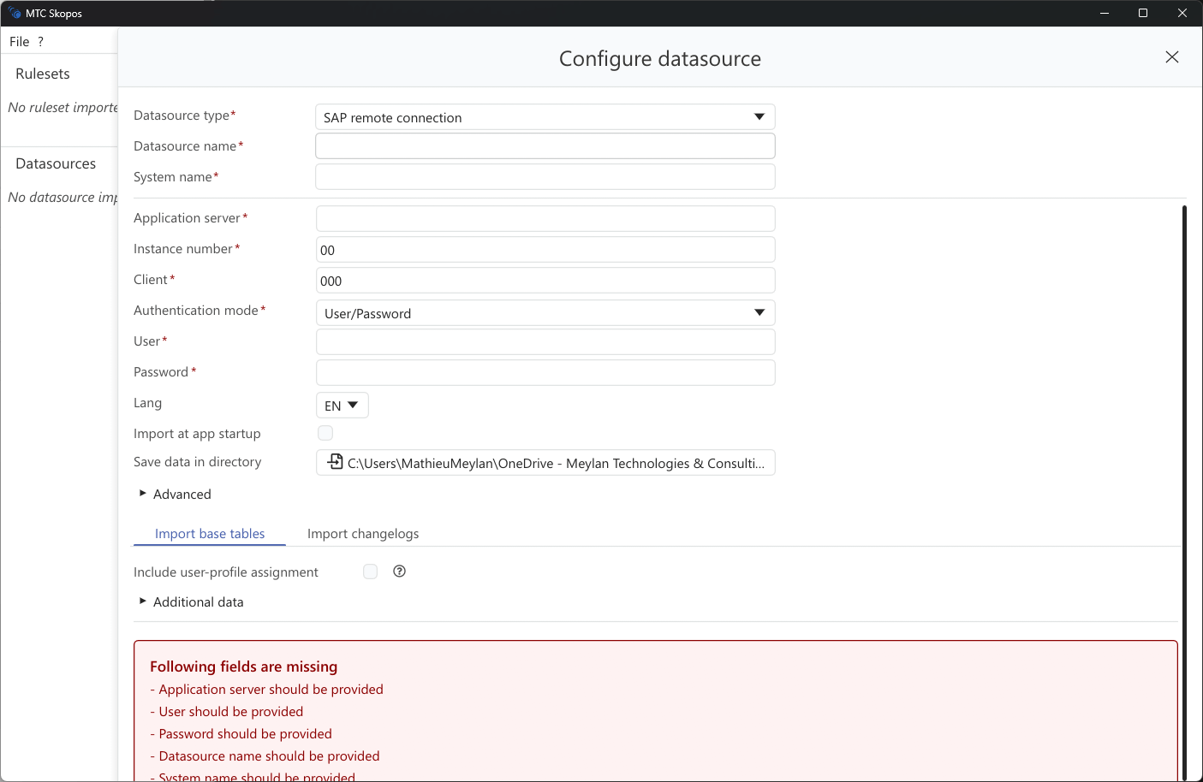
Task: Click the MTC Skopos app icon in titlebar
Action: click(14, 13)
